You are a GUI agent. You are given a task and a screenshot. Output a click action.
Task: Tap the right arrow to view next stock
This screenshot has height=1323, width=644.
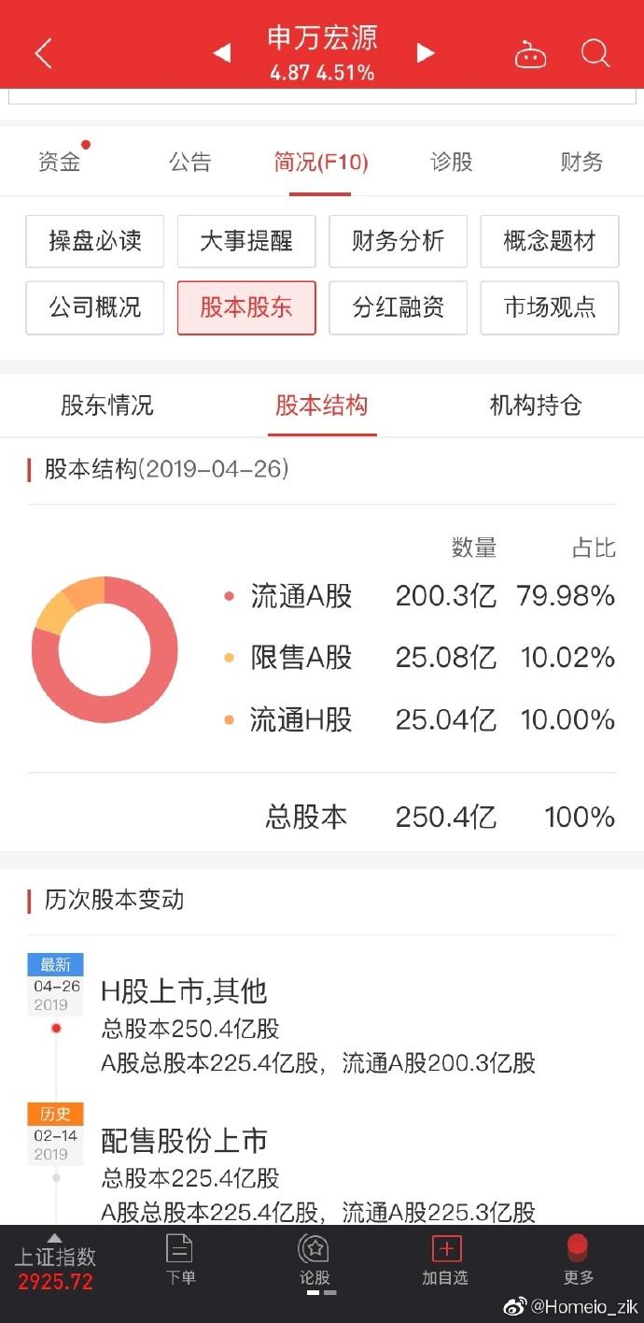pyautogui.click(x=426, y=53)
